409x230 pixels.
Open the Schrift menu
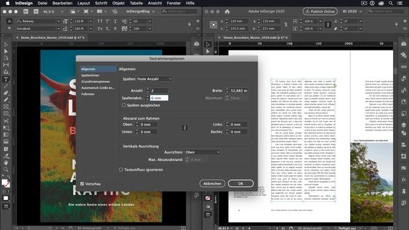tap(101, 3)
